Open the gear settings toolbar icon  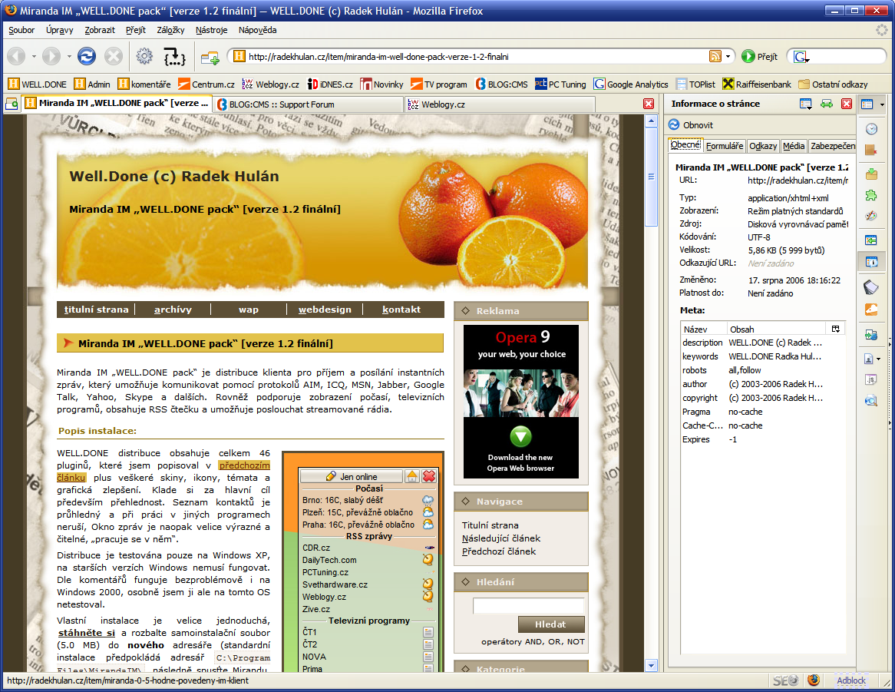click(144, 56)
